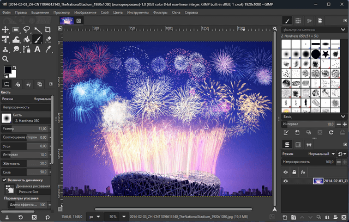The image size is (349, 222).
Task: Select the Eraser tool
Action: (x=47, y=39)
